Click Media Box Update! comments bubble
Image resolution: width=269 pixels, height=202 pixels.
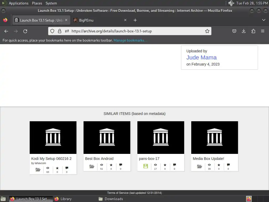(x=228, y=165)
